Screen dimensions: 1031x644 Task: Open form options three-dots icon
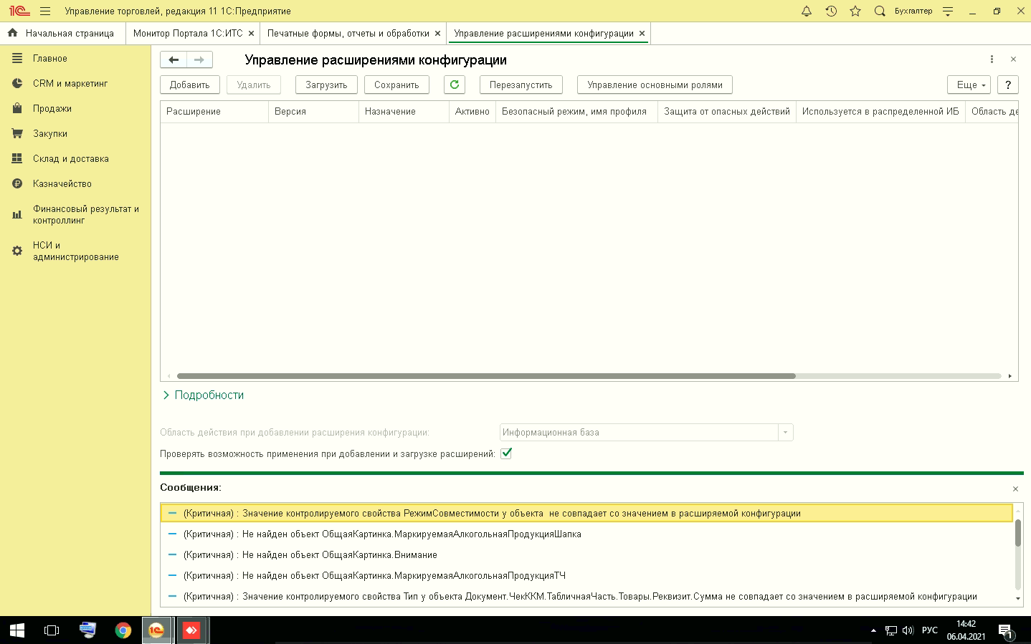(x=992, y=59)
